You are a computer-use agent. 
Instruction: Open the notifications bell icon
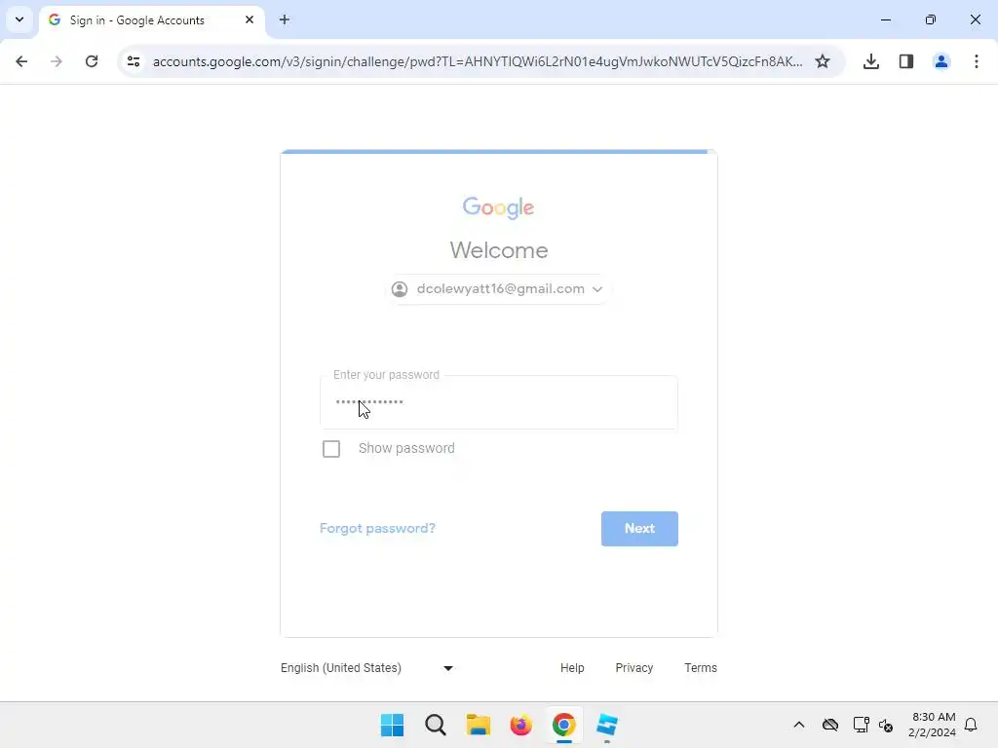pos(972,725)
